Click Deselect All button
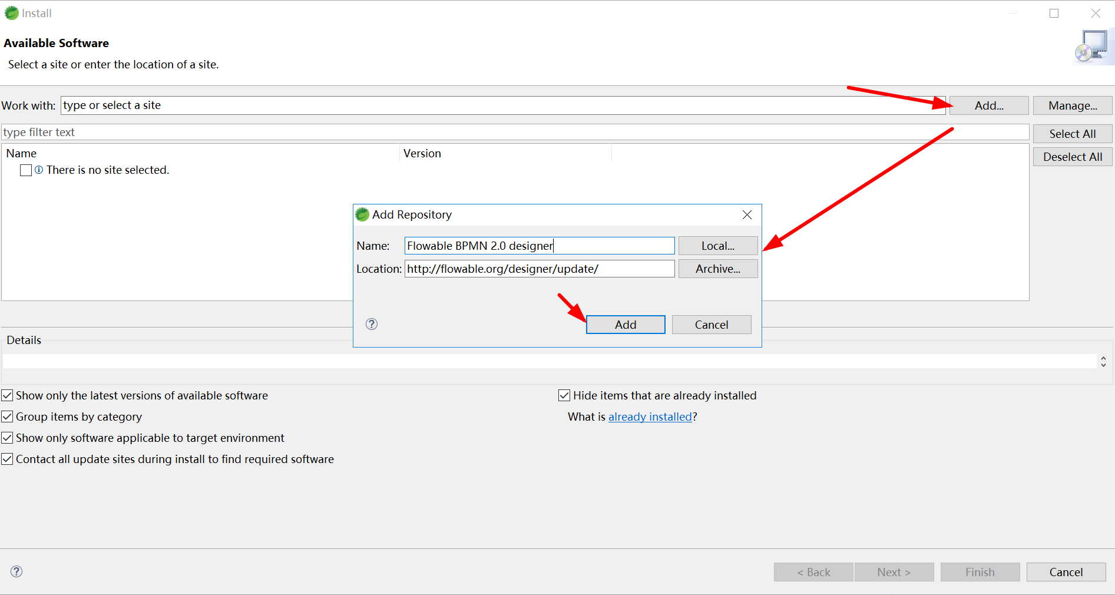The height and width of the screenshot is (595, 1115). (1073, 157)
